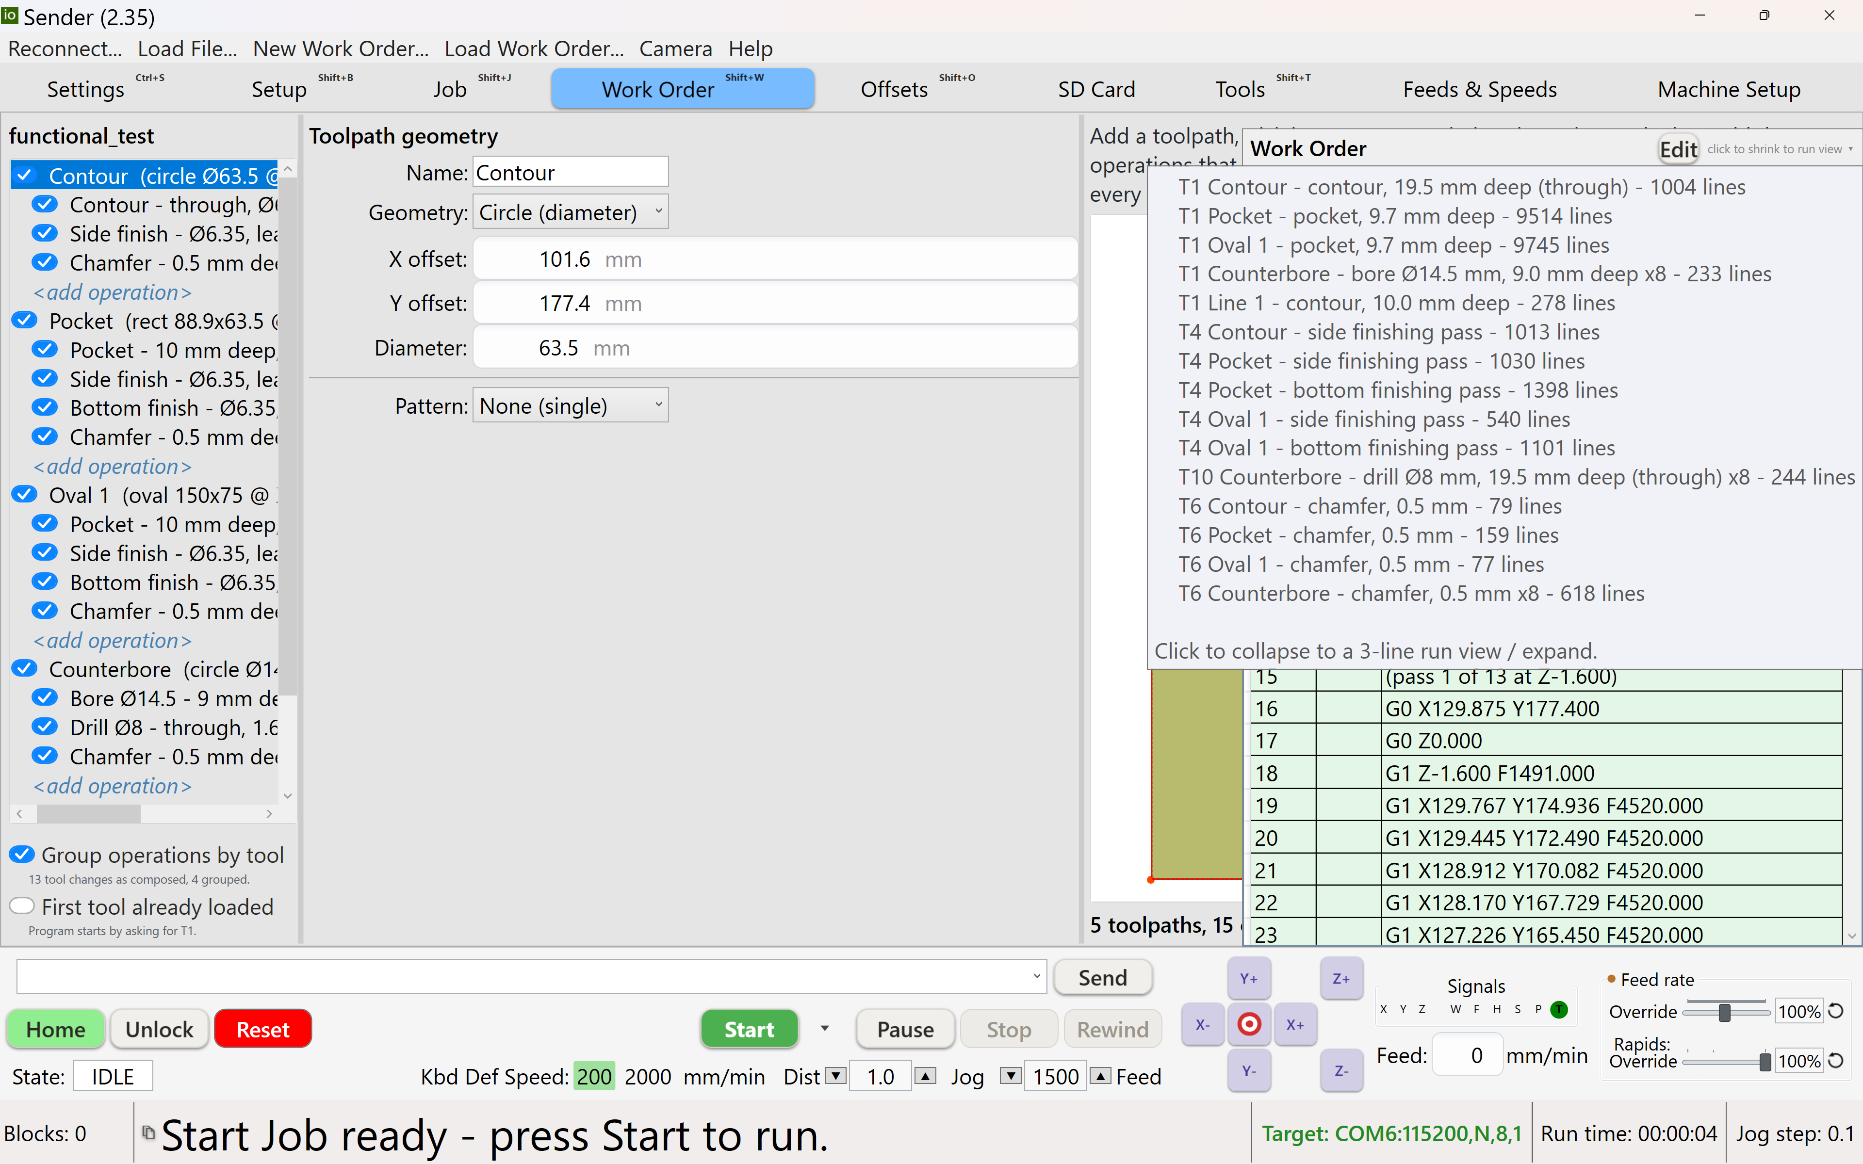Click the red jog cancel target icon
Viewport: 1863px width, 1164px height.
point(1249,1025)
